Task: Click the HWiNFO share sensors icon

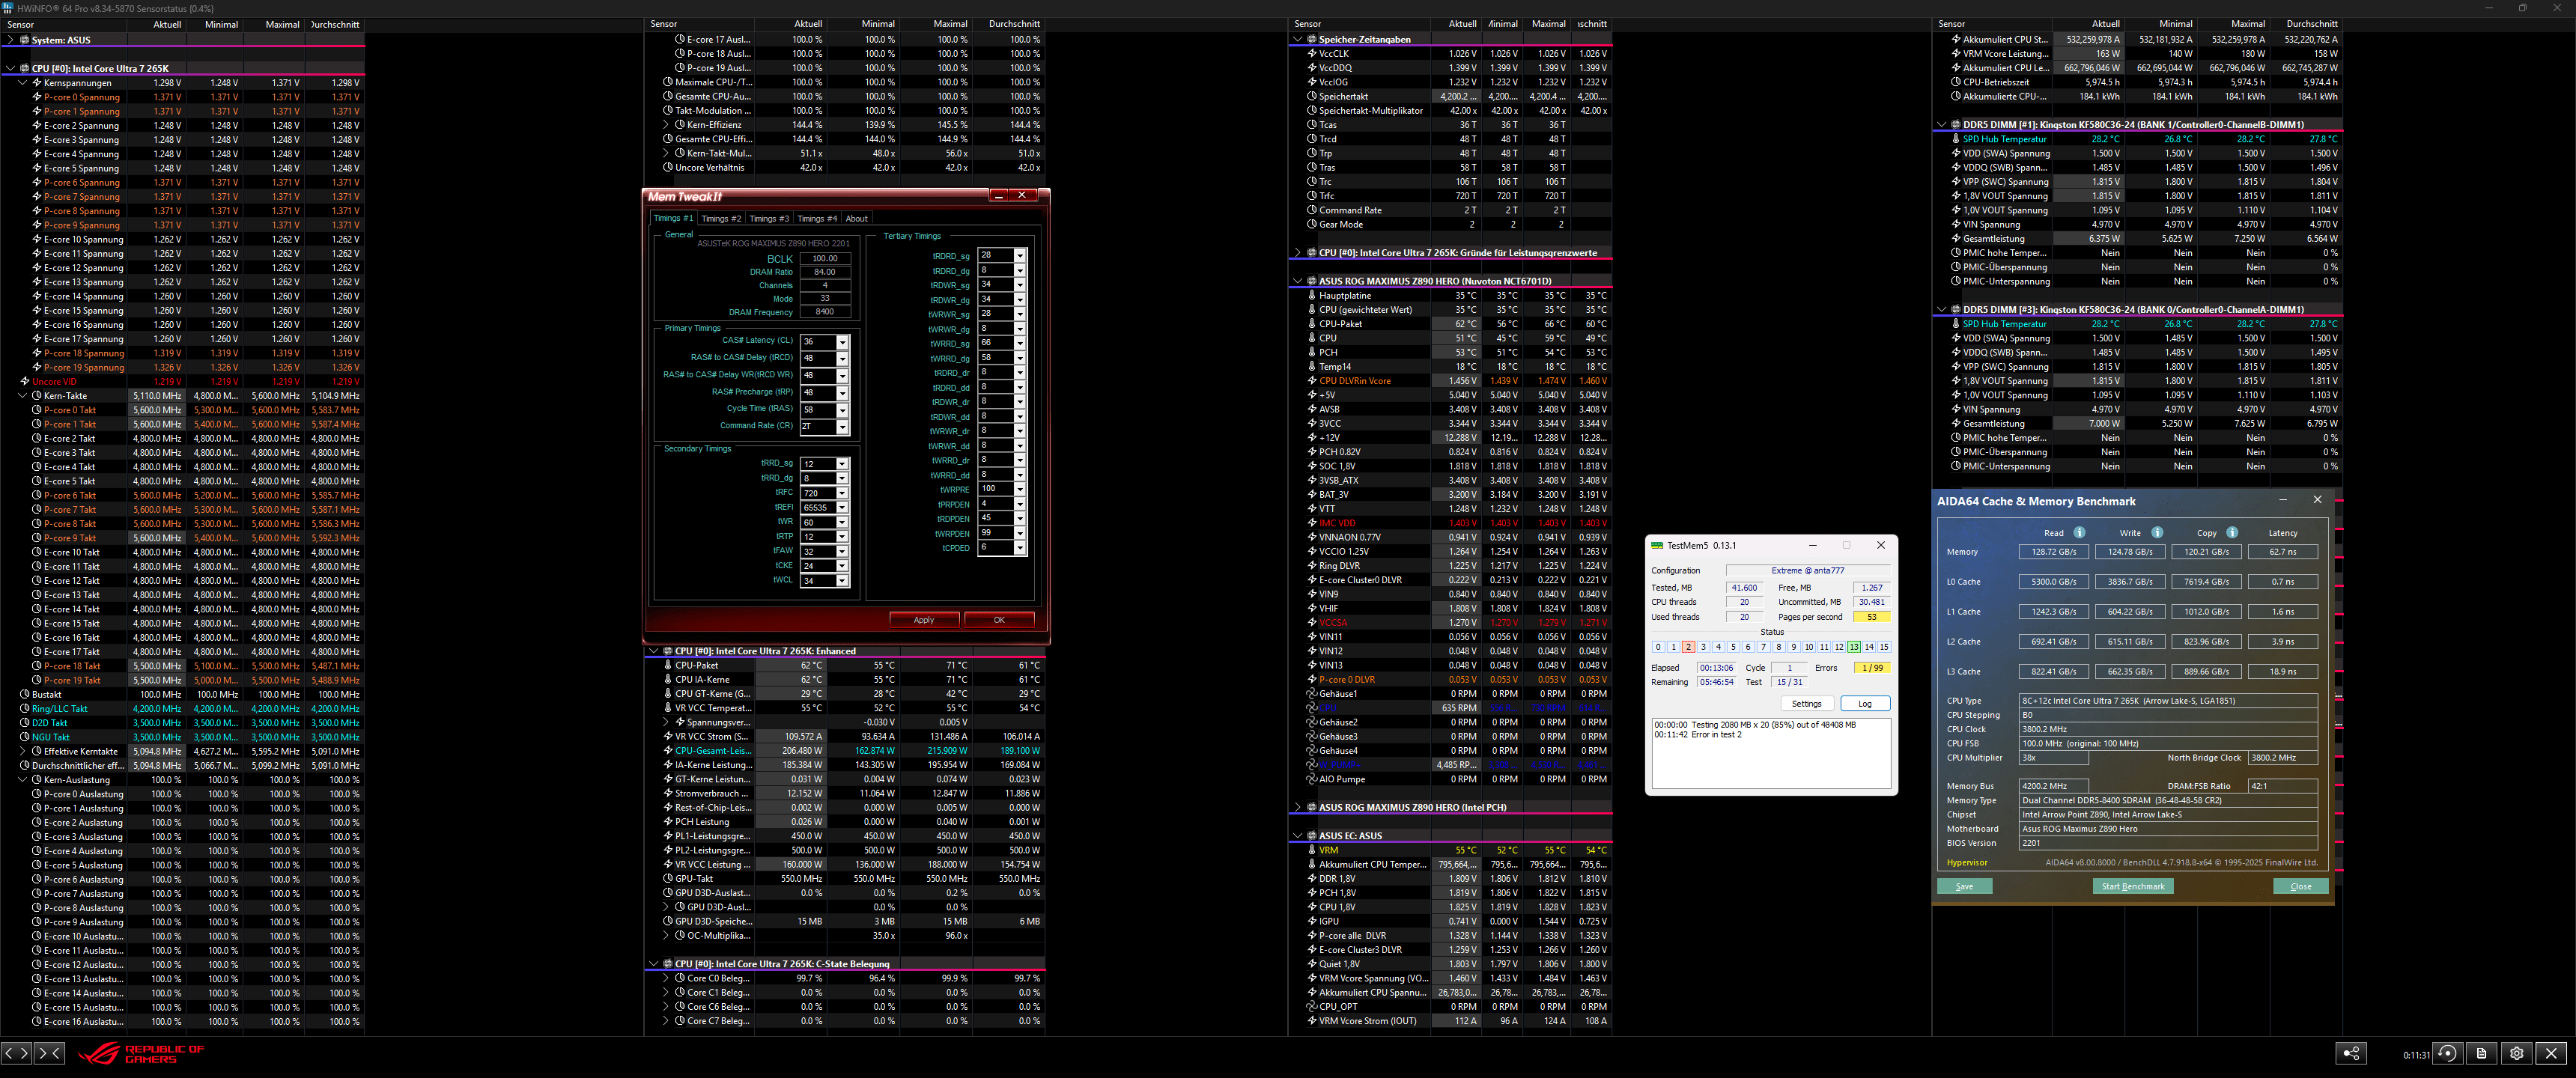Action: [2351, 1053]
